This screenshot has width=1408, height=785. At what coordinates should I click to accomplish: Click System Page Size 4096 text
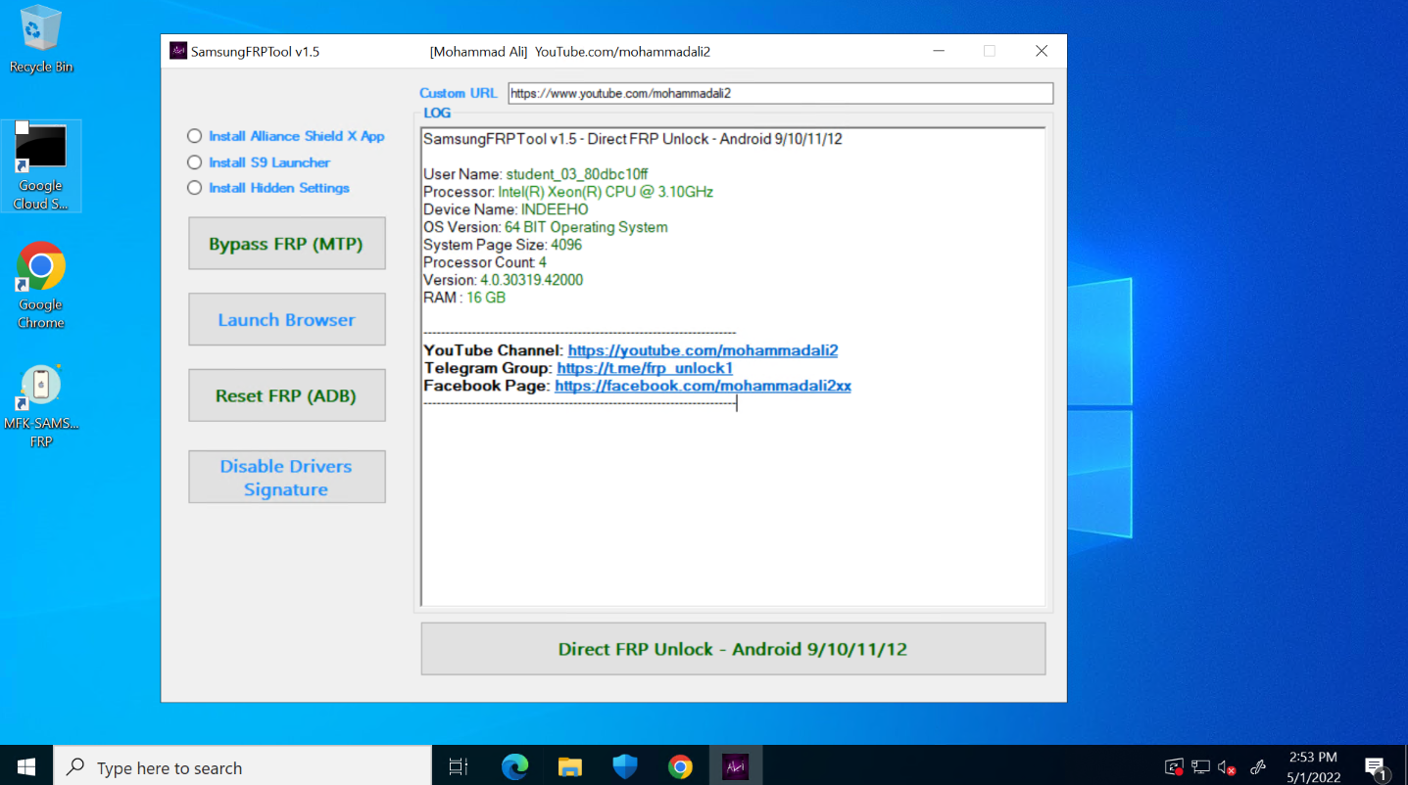tap(503, 245)
